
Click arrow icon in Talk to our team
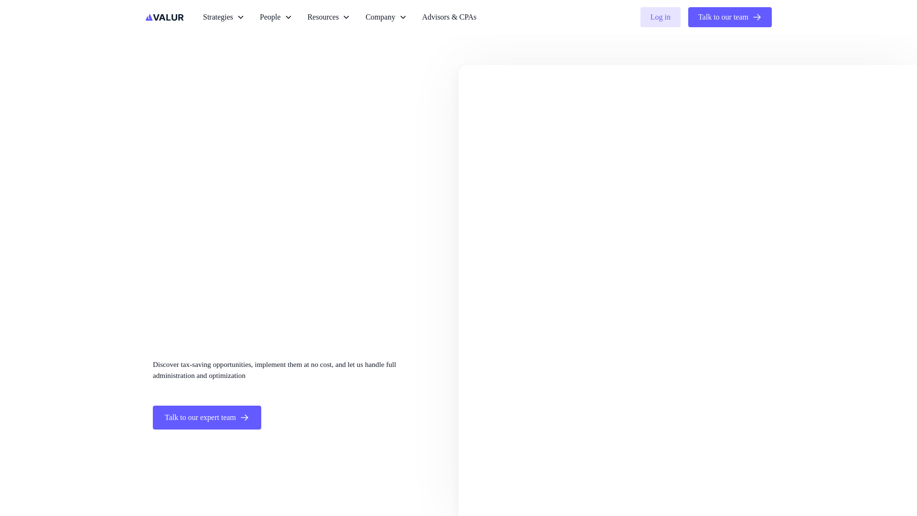(757, 17)
